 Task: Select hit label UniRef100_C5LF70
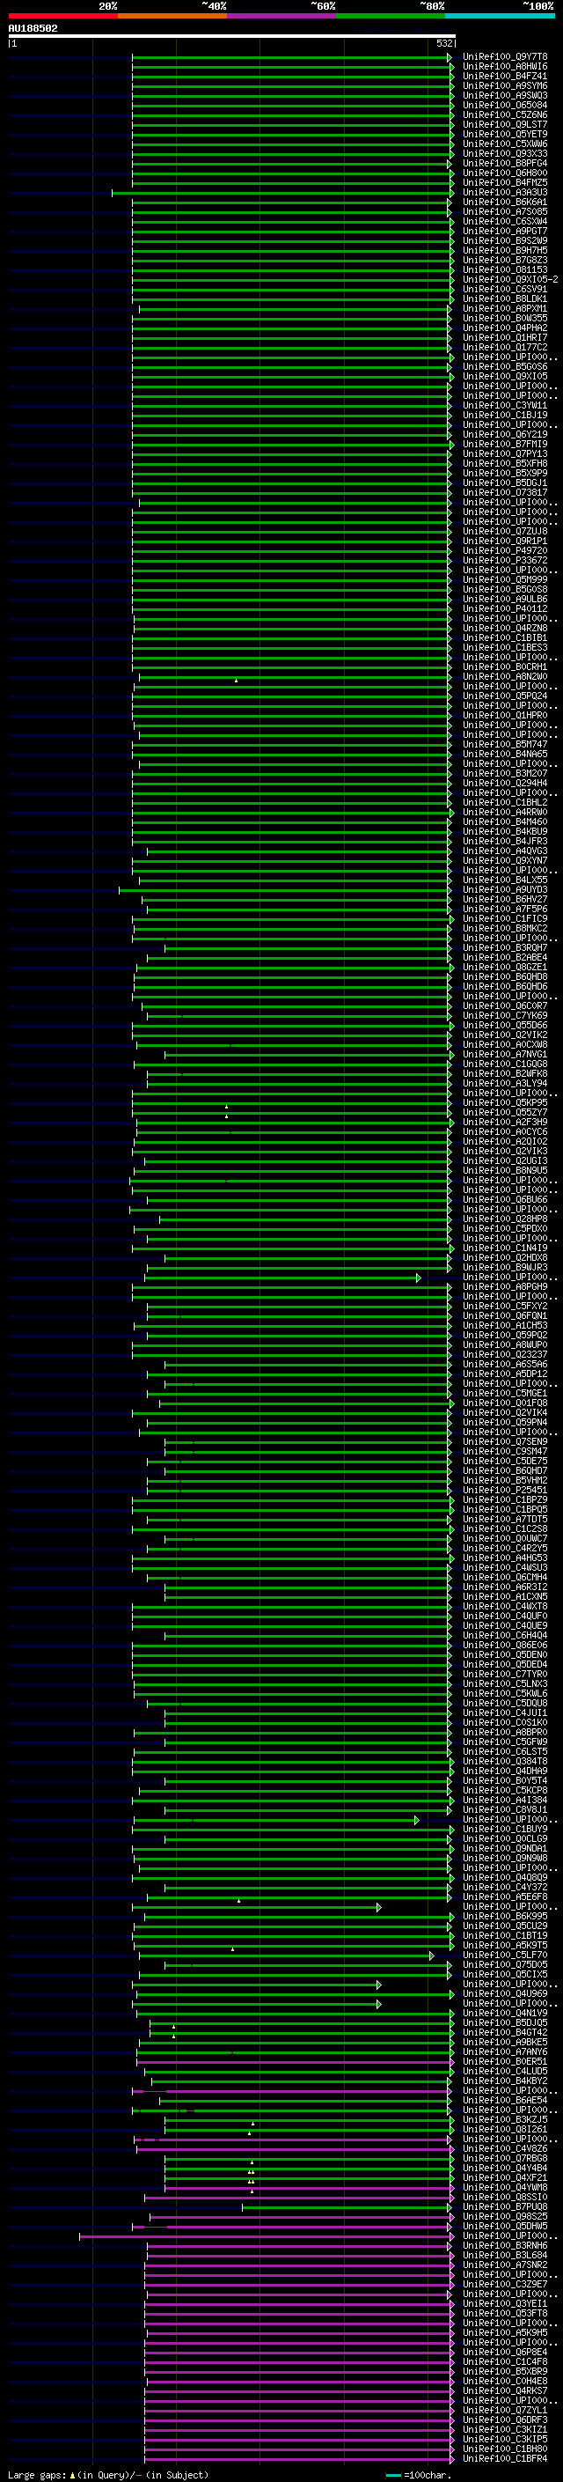tap(505, 1955)
